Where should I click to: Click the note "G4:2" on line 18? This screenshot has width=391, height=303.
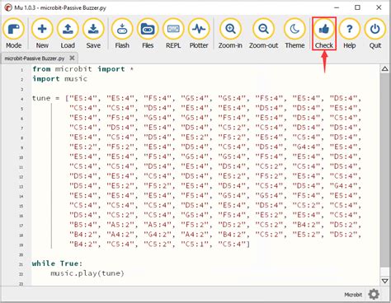pos(158,235)
